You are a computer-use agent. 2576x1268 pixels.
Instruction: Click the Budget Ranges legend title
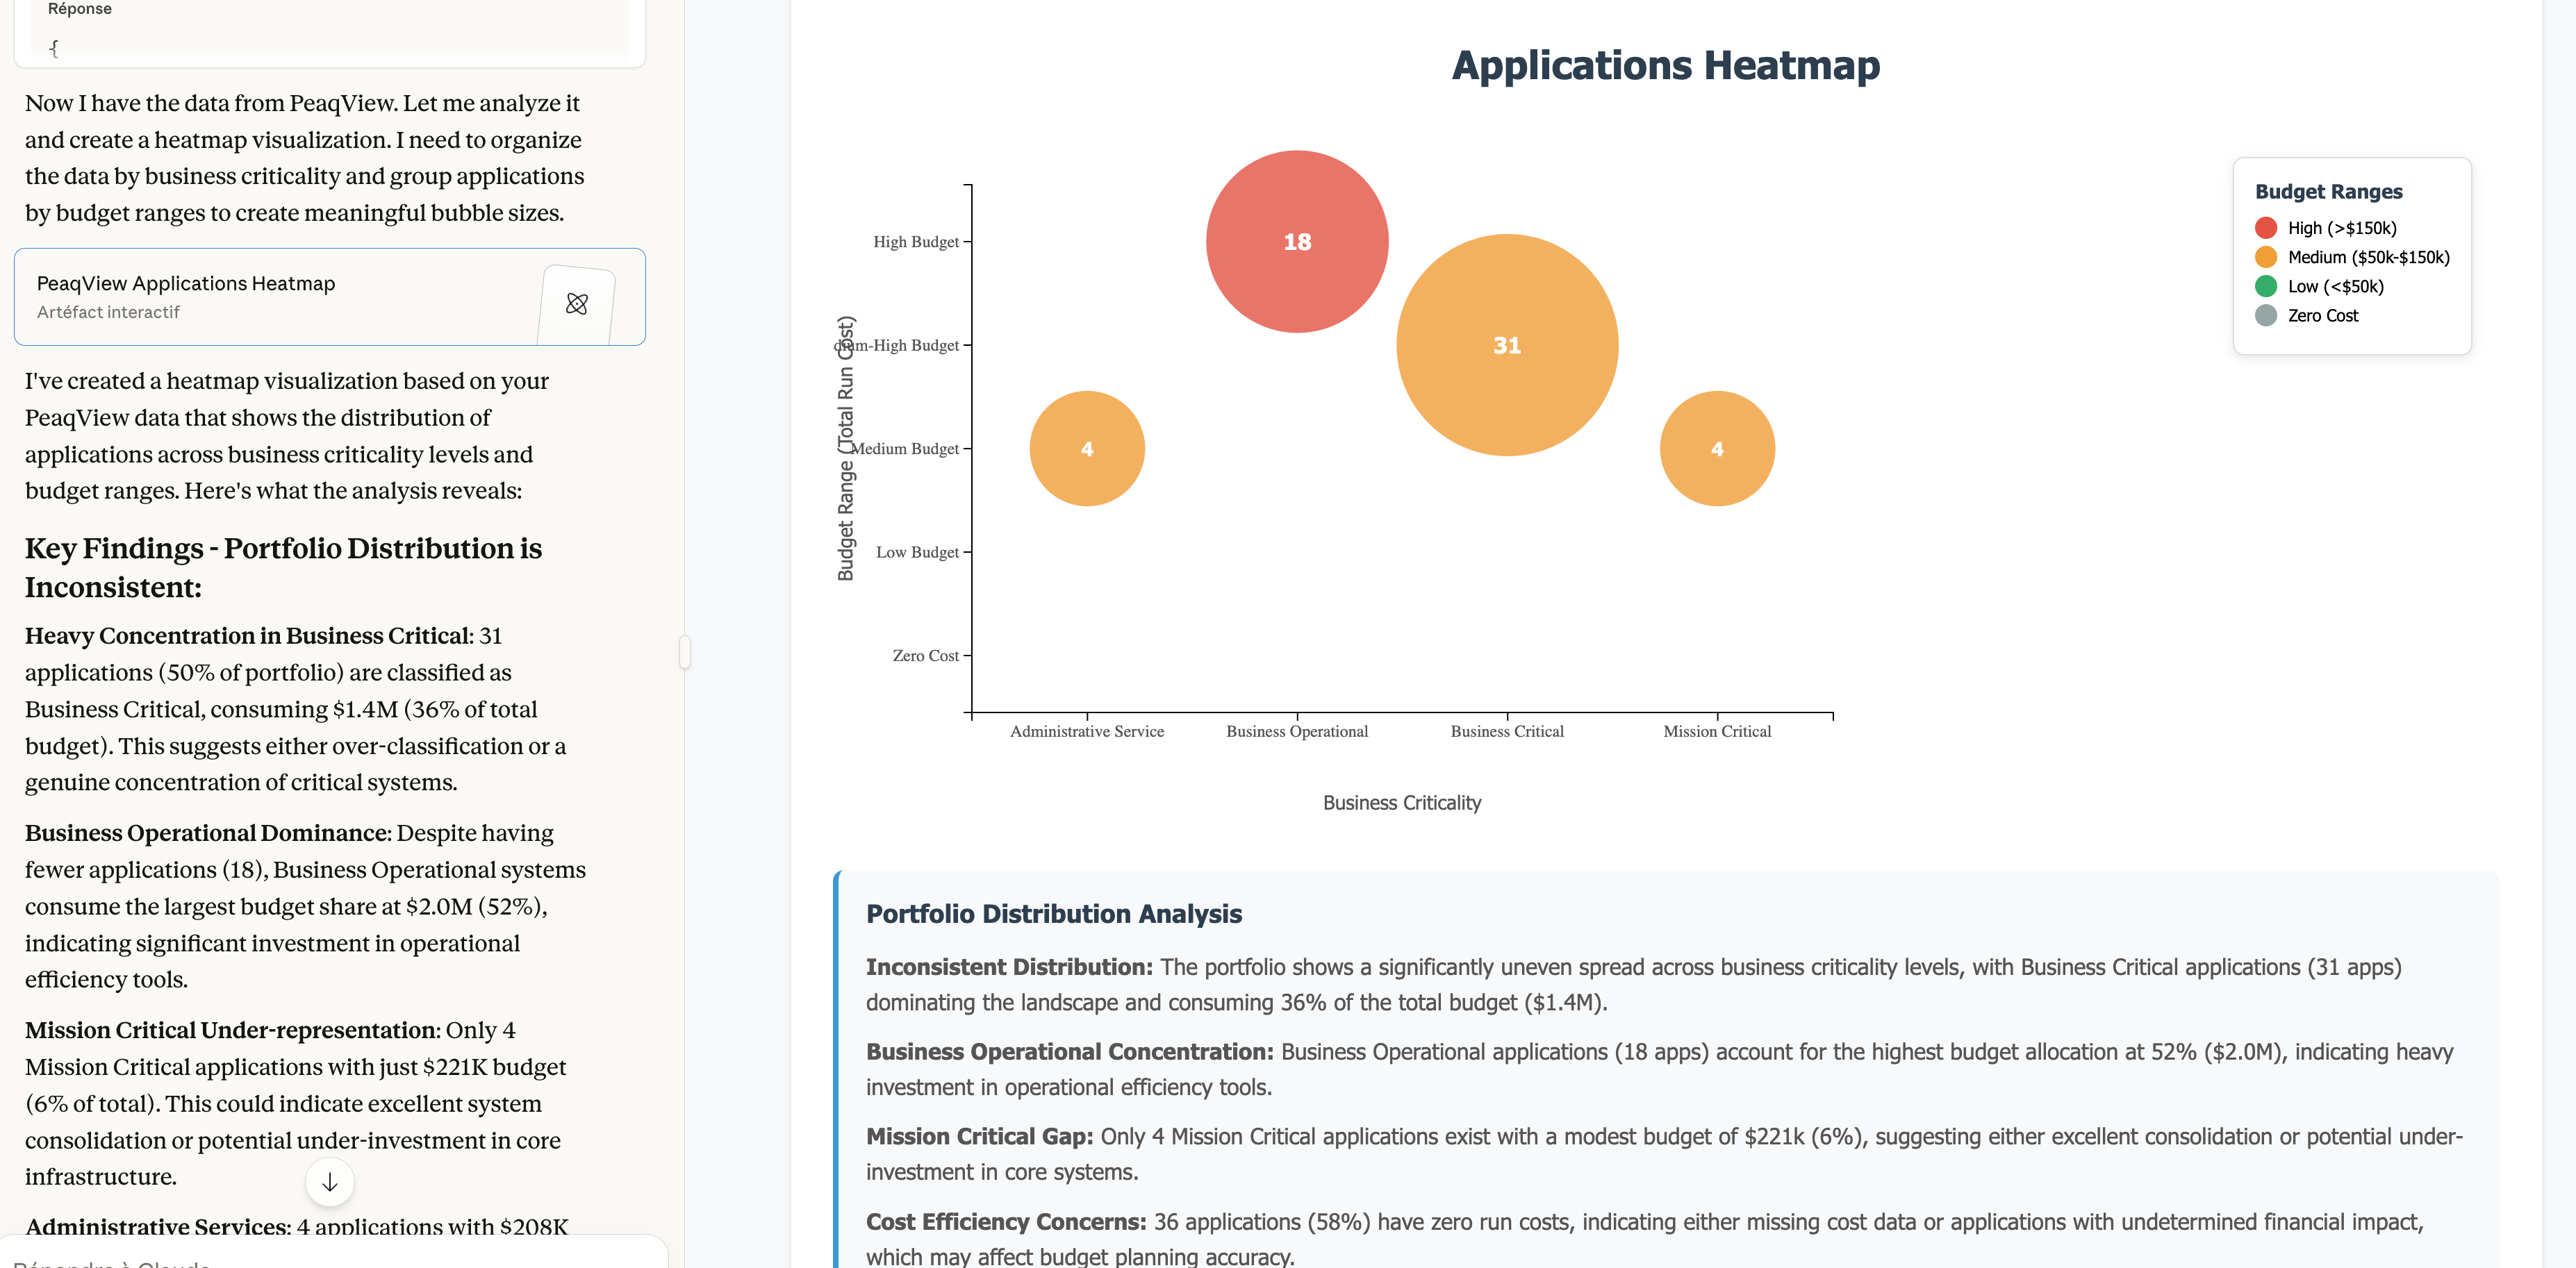click(x=2328, y=192)
